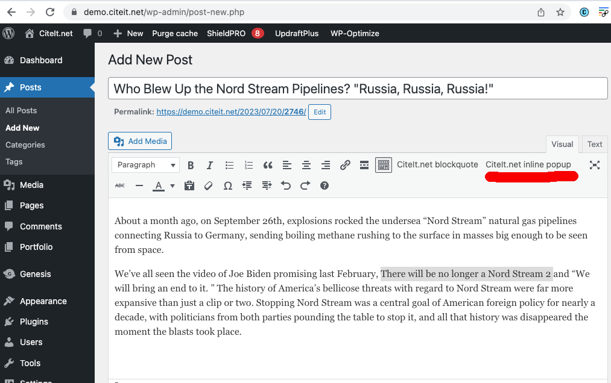Open Tools in the sidebar
Screen dimensions: 611x383
(47, 363)
